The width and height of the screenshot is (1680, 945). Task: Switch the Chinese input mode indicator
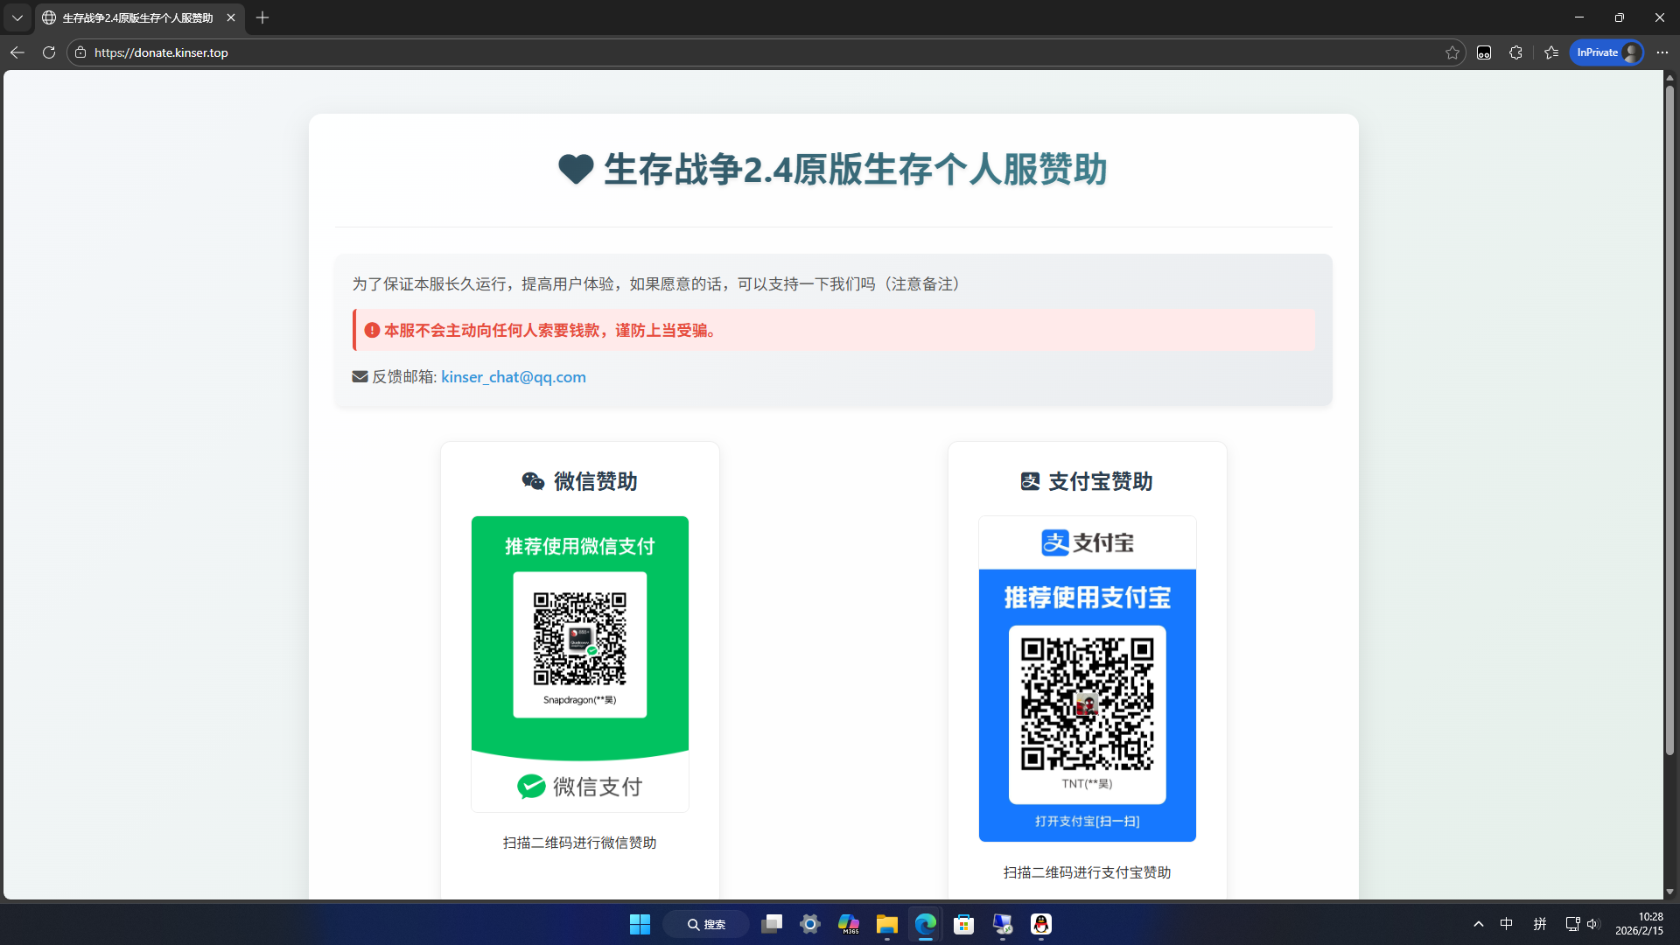coord(1507,924)
